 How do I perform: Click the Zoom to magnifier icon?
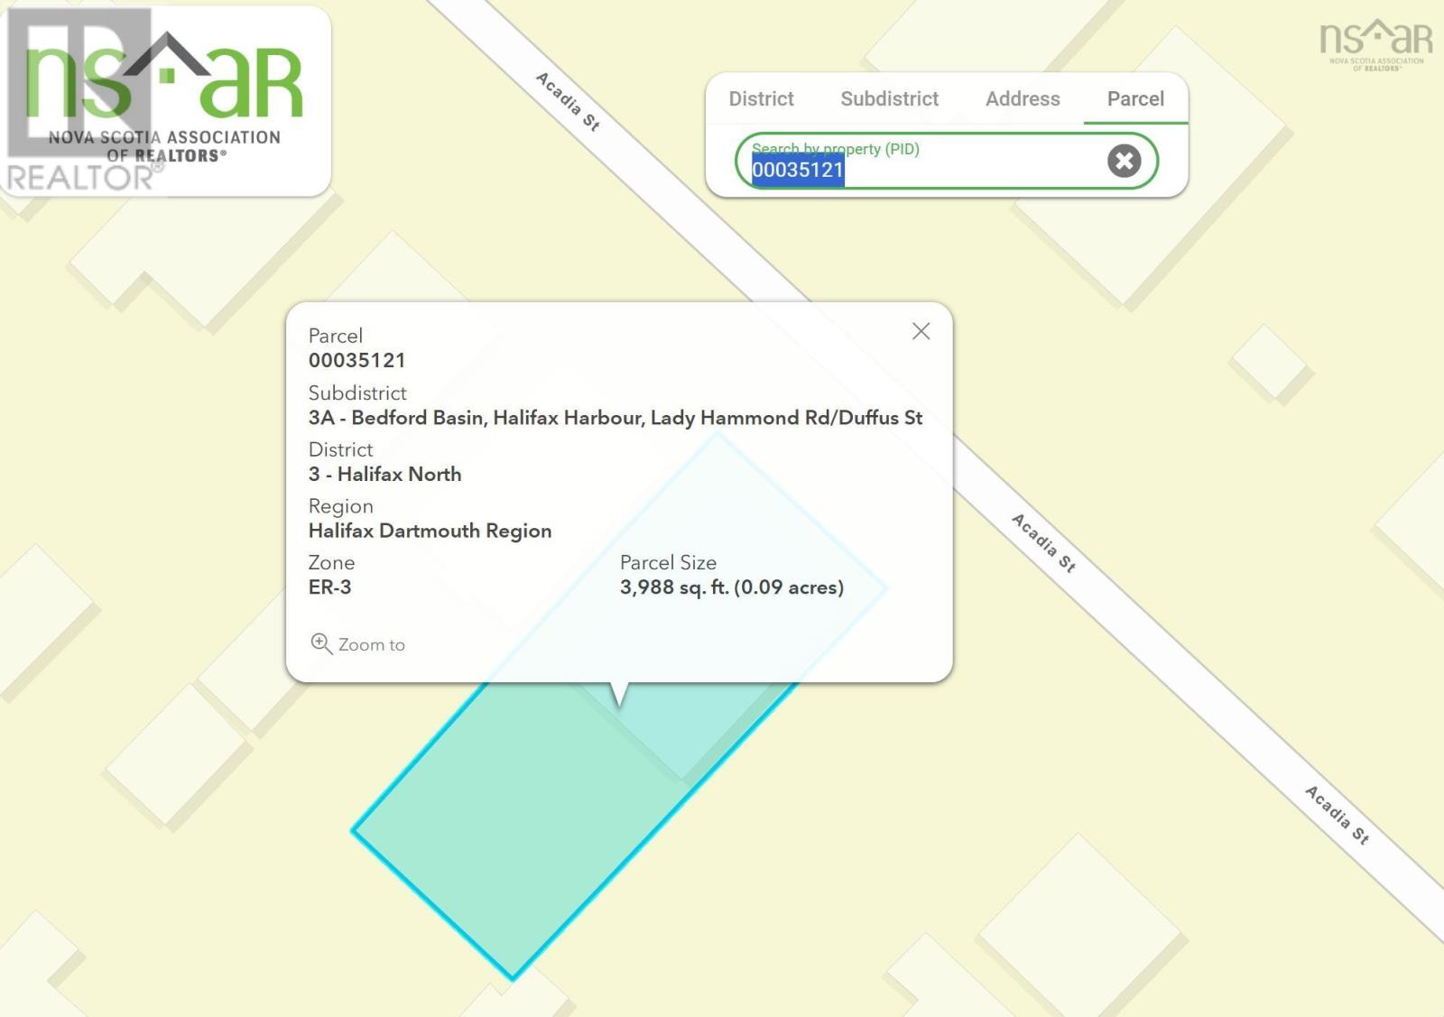pos(320,643)
